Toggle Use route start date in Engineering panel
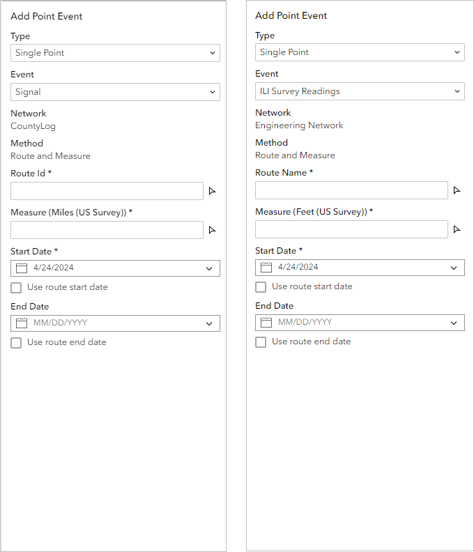 click(261, 287)
